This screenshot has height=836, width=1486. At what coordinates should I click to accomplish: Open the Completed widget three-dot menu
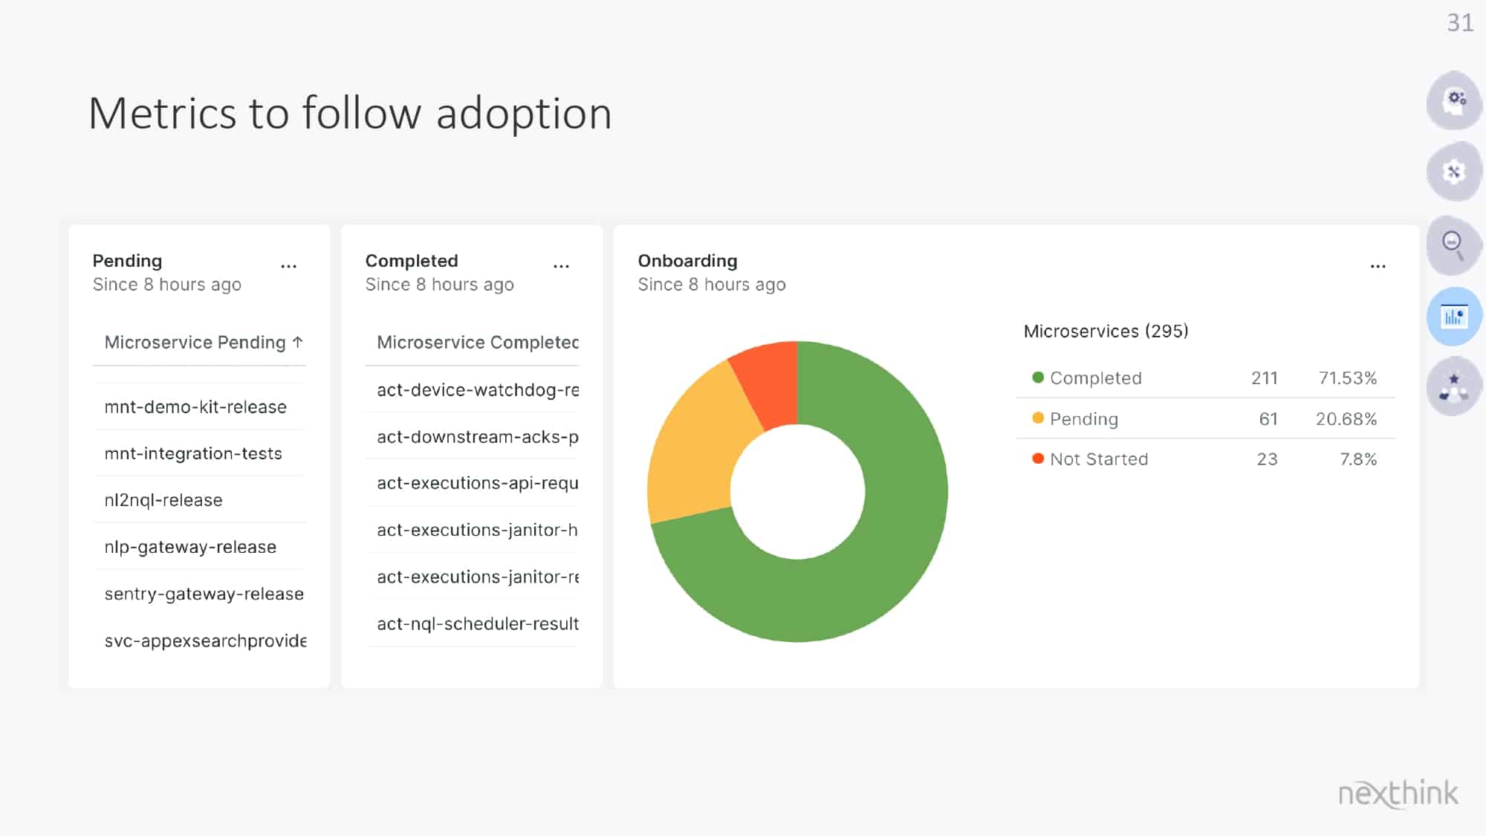tap(561, 266)
